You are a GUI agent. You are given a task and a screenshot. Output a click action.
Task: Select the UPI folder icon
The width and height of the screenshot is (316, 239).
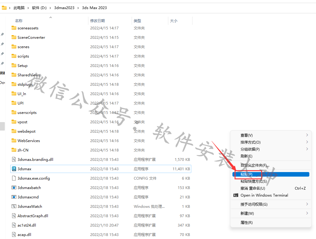pyautogui.click(x=14, y=103)
